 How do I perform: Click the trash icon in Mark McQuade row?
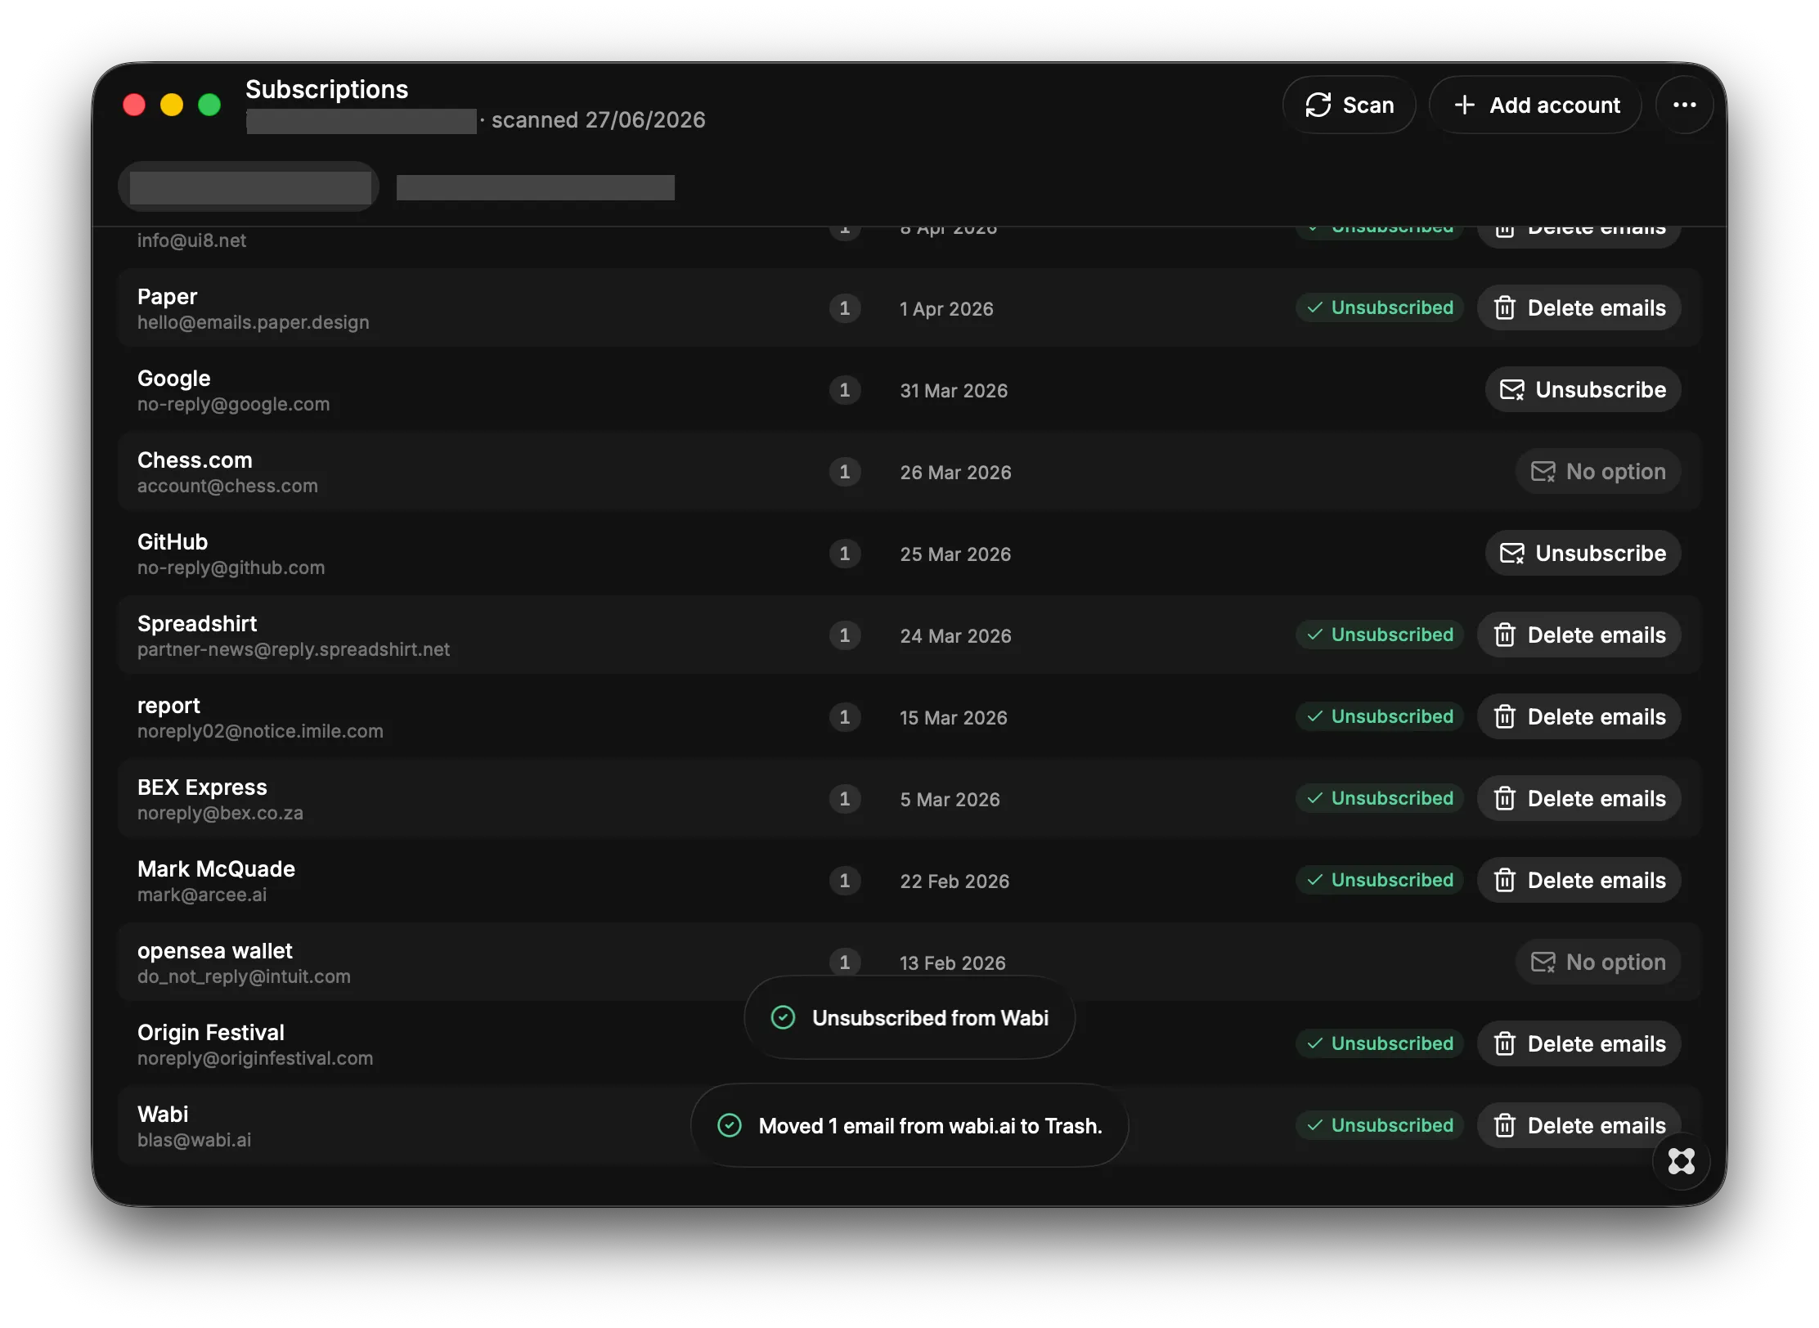tap(1504, 881)
